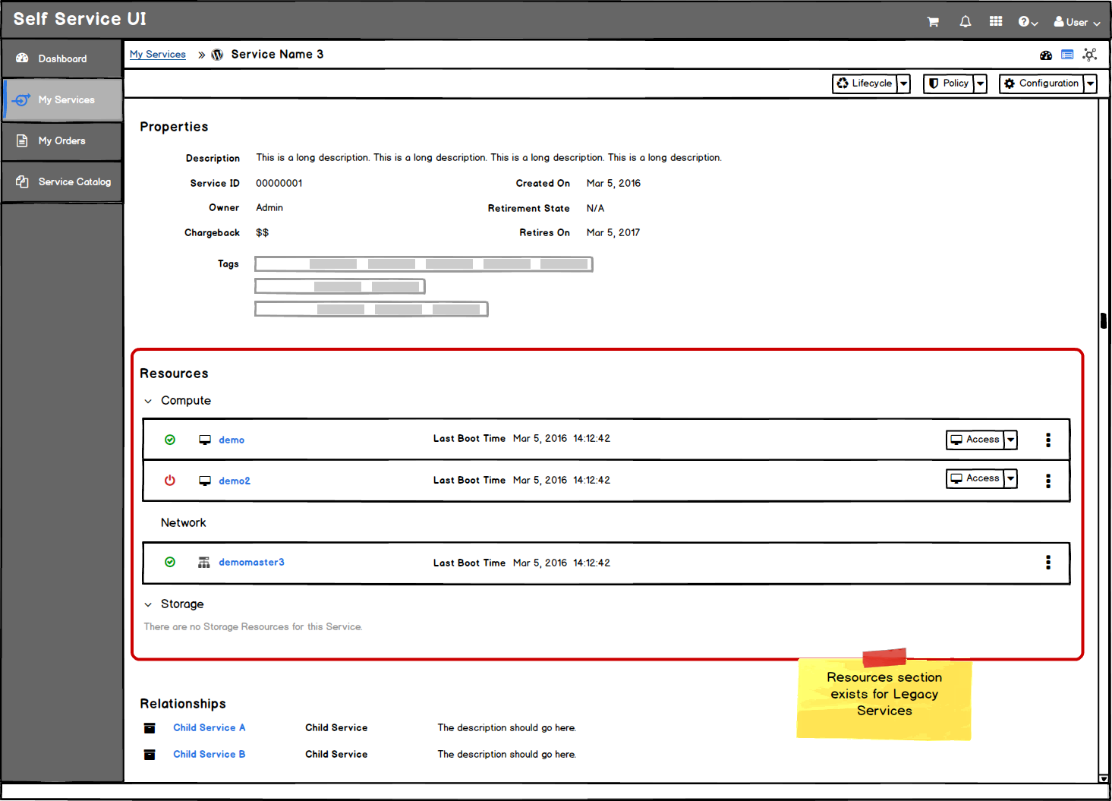
Task: Collapse the Storage section chevron
Action: [x=148, y=604]
